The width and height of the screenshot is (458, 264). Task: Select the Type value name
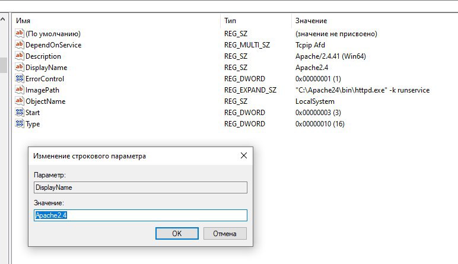click(33, 124)
